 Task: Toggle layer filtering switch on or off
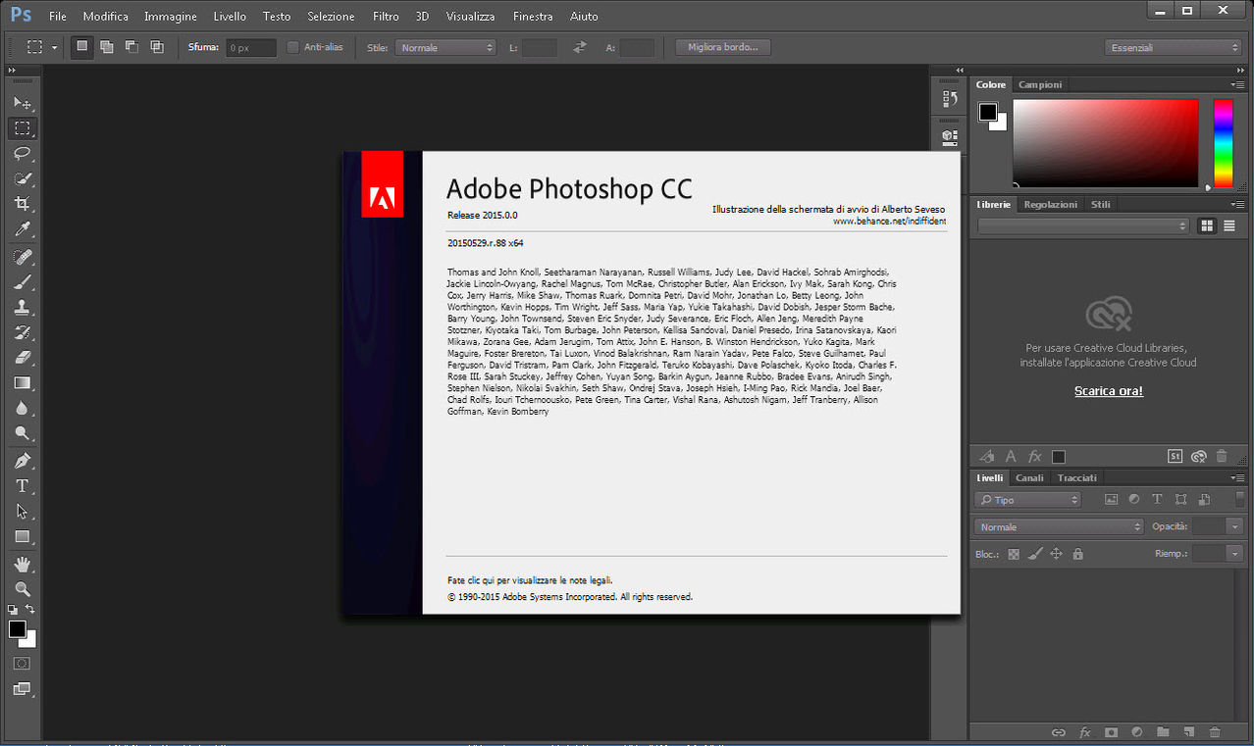pos(1239,499)
